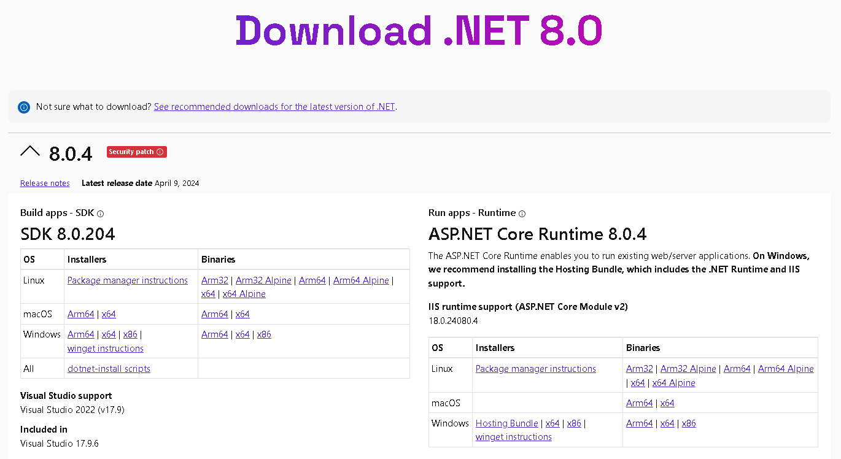Download SDK Linux x64 binary
This screenshot has width=841, height=459.
click(208, 294)
